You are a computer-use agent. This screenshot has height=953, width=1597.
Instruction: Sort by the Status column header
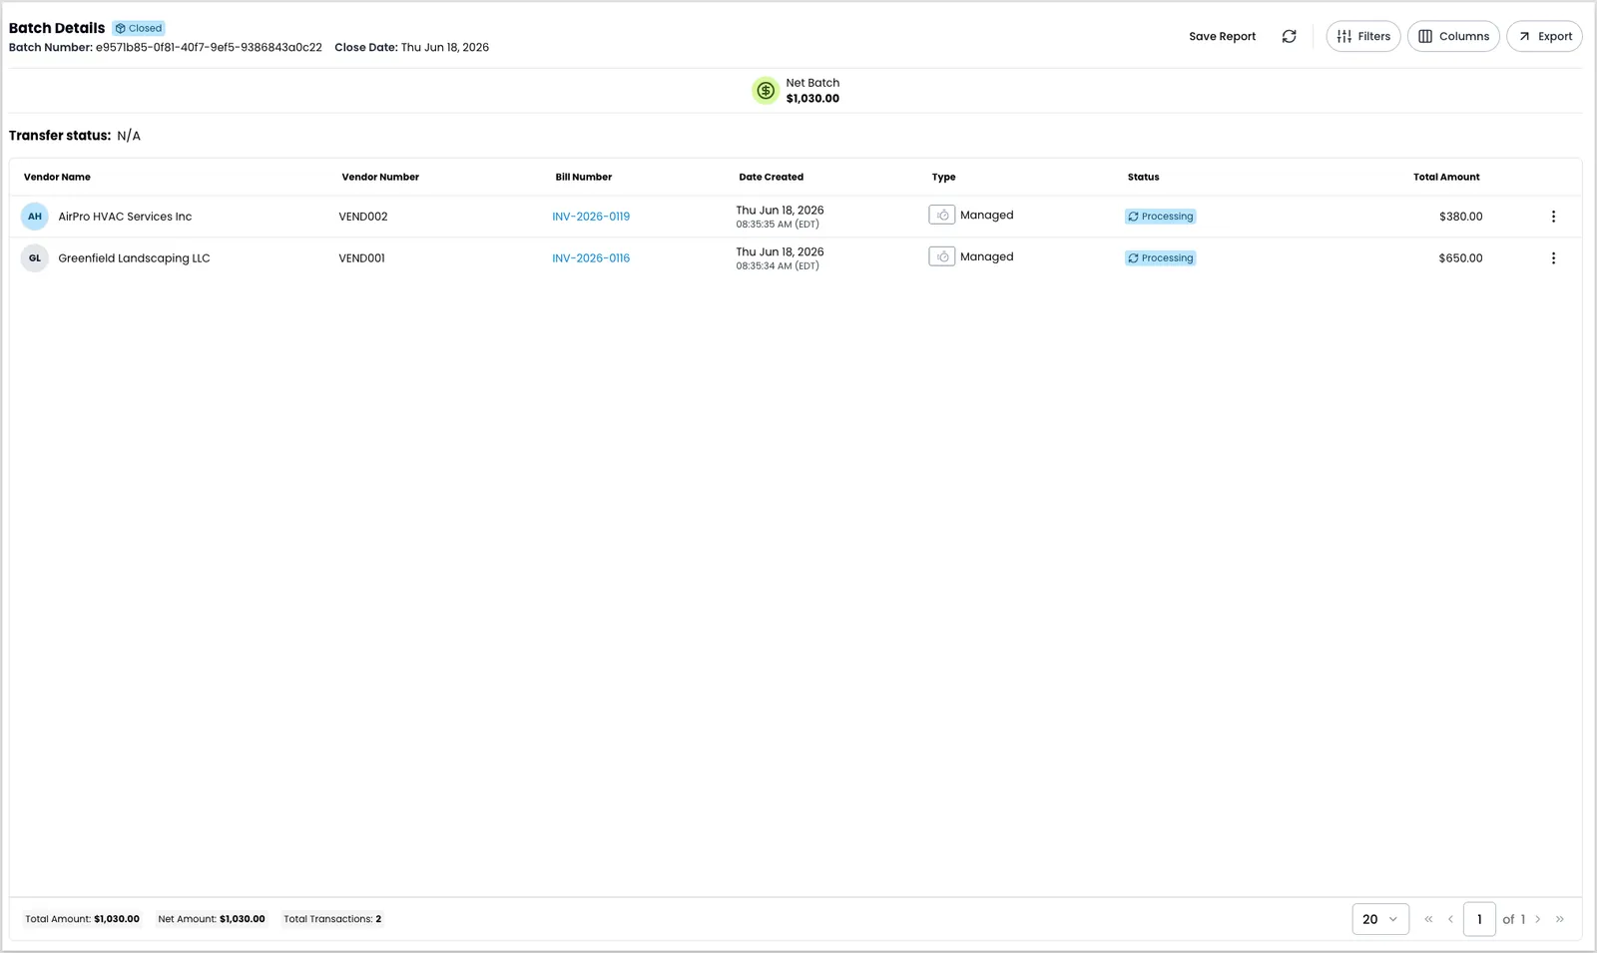[x=1144, y=177]
